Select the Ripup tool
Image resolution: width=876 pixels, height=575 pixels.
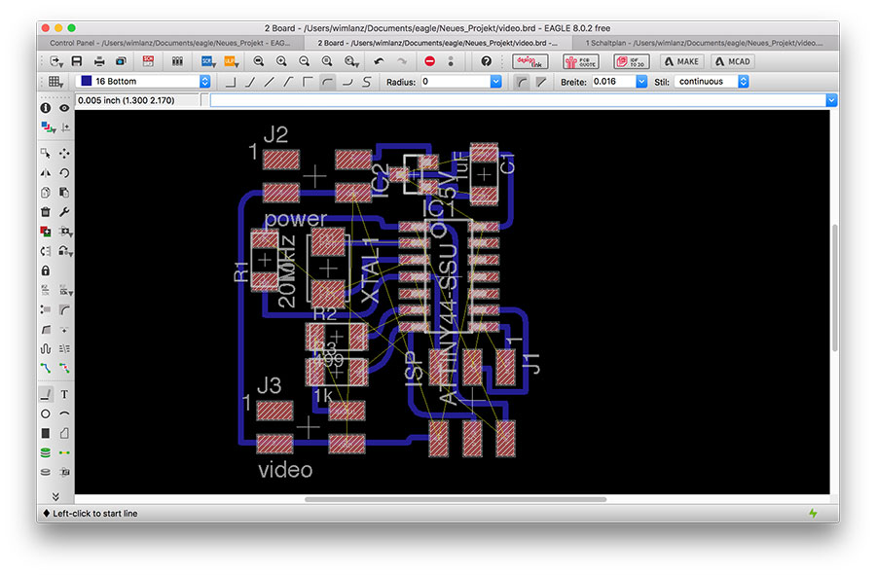click(65, 368)
